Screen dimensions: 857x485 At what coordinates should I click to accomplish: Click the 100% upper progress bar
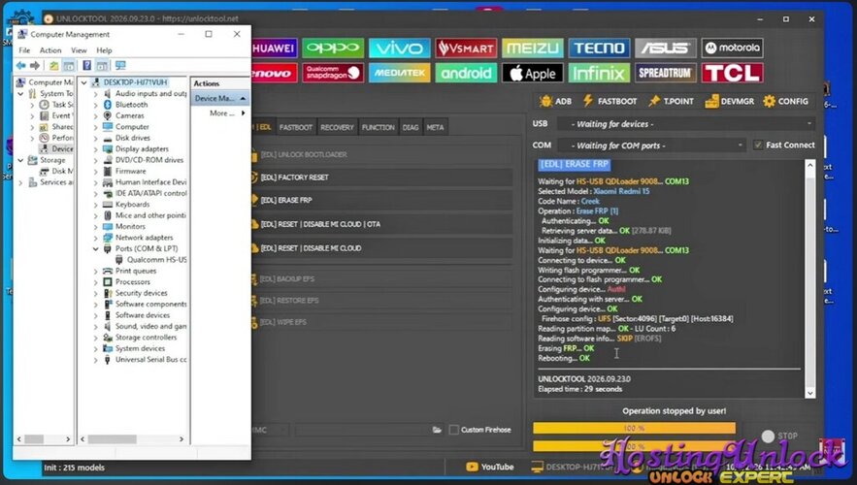pos(634,428)
